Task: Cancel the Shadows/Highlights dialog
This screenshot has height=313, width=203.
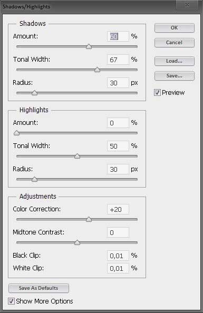Action: click(x=174, y=43)
